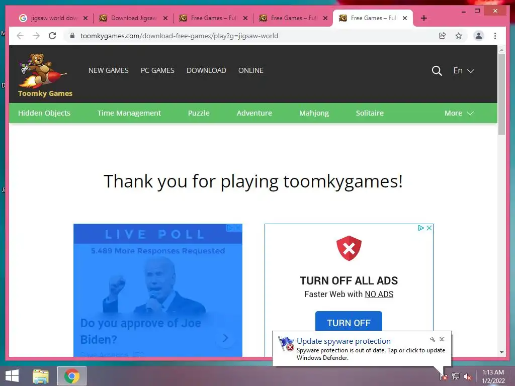Reload the page with the refresh icon
The width and height of the screenshot is (515, 386).
point(52,36)
